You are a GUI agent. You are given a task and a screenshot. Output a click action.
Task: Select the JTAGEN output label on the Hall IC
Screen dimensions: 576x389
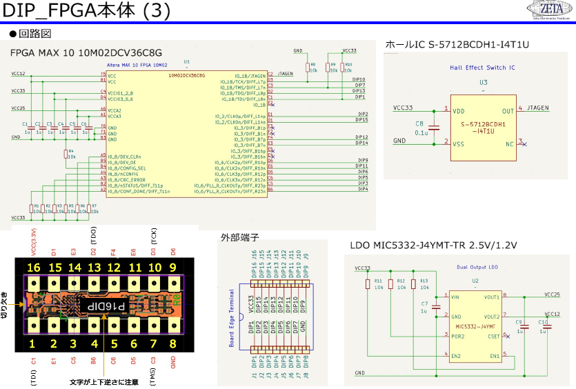point(539,108)
